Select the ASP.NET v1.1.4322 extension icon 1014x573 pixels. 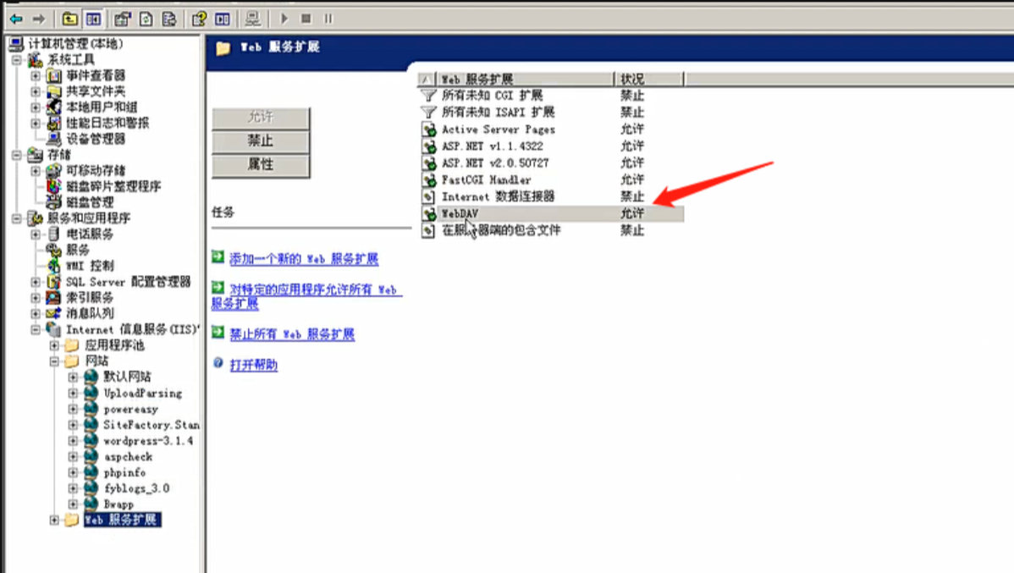tap(429, 146)
